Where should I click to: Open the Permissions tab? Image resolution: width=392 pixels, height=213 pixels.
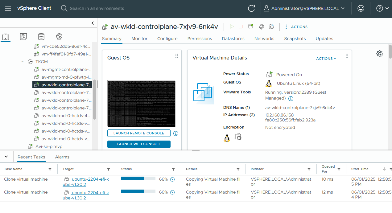click(x=200, y=39)
